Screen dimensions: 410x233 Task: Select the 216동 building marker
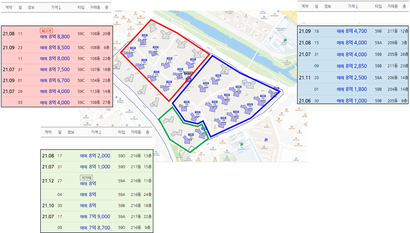click(x=191, y=136)
